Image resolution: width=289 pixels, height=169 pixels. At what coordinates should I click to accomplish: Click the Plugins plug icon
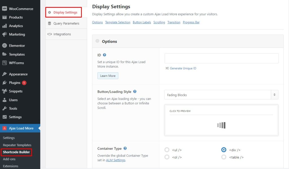[5, 83]
